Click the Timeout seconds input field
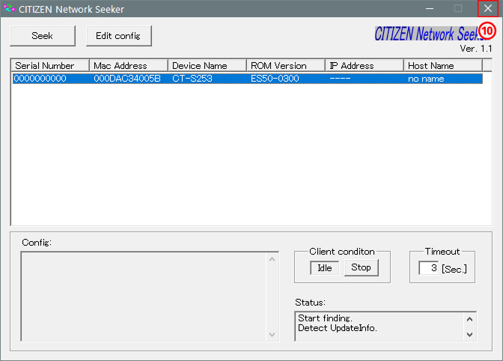503x361 pixels. 428,268
